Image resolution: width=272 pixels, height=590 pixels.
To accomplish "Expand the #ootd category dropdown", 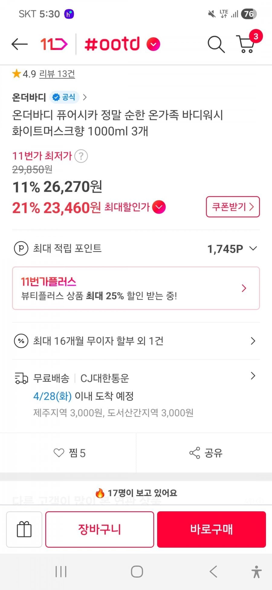I will tap(153, 44).
